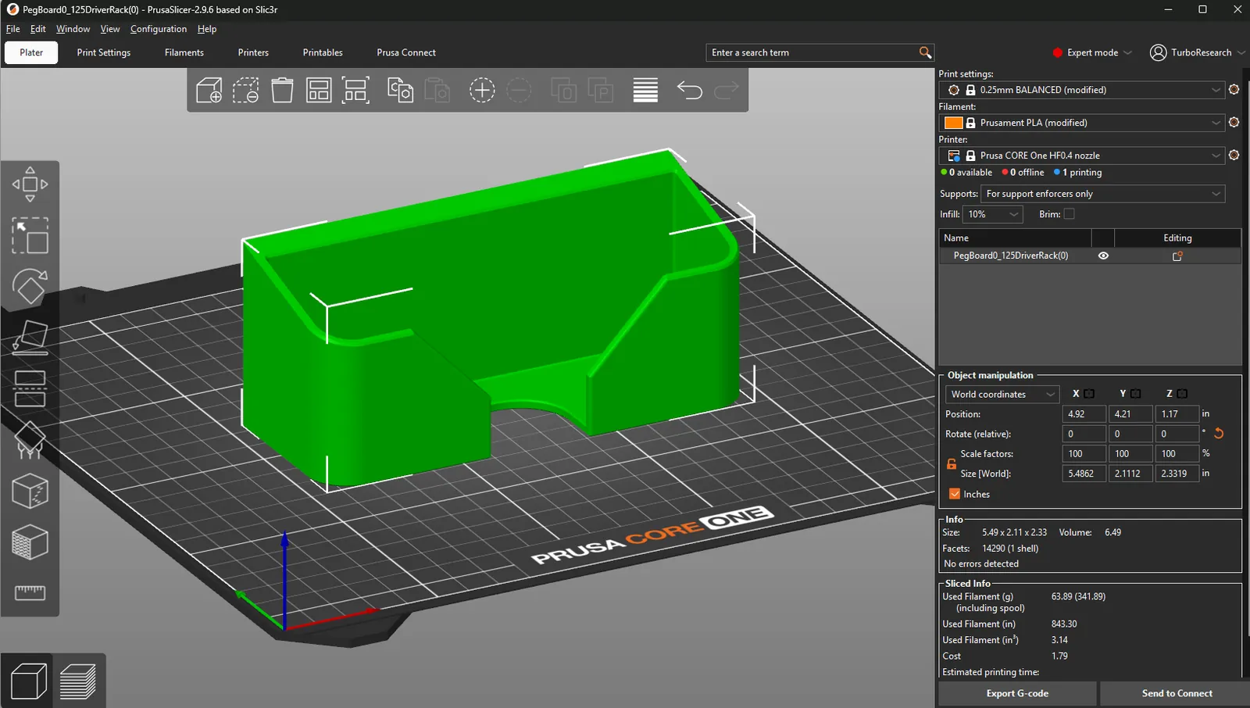Click the Undo arrow icon
This screenshot has height=708, width=1250.
pyautogui.click(x=689, y=90)
